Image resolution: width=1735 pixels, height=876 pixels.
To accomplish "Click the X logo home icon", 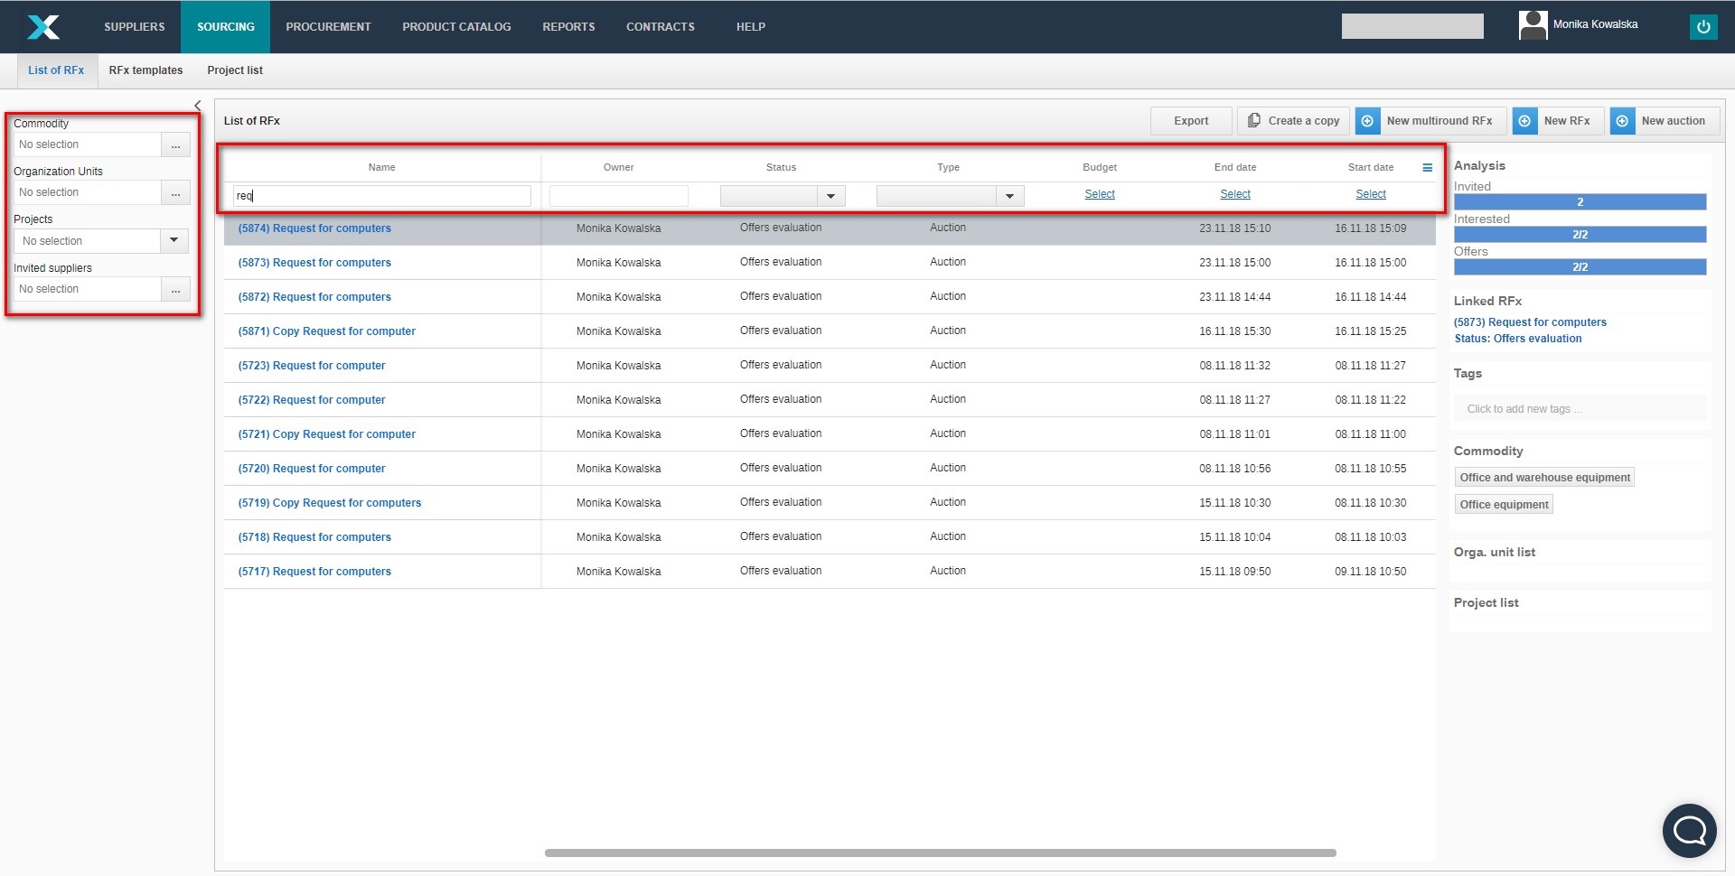I will point(42,27).
